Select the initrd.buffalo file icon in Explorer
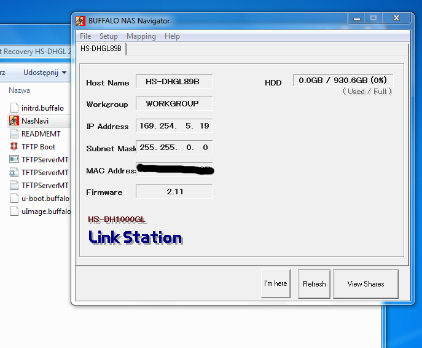Image resolution: width=422 pixels, height=348 pixels. 14,108
